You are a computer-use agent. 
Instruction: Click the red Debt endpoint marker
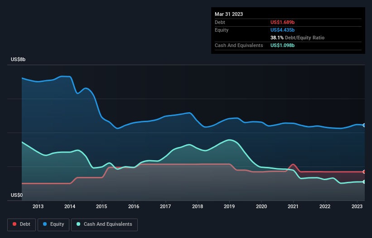pyautogui.click(x=364, y=172)
